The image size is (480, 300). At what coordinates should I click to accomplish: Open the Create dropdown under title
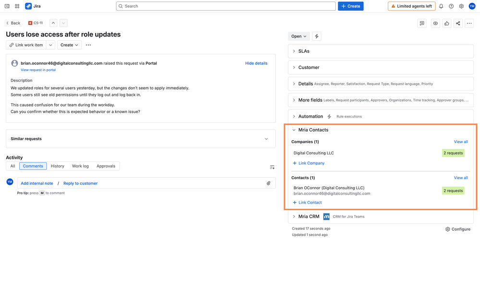pyautogui.click(x=69, y=45)
